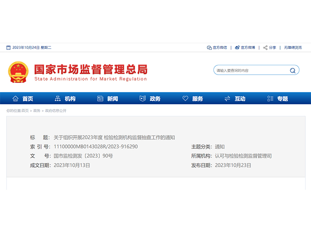
Task: Click the newspaper icon beside 新闻
Action: point(100,98)
